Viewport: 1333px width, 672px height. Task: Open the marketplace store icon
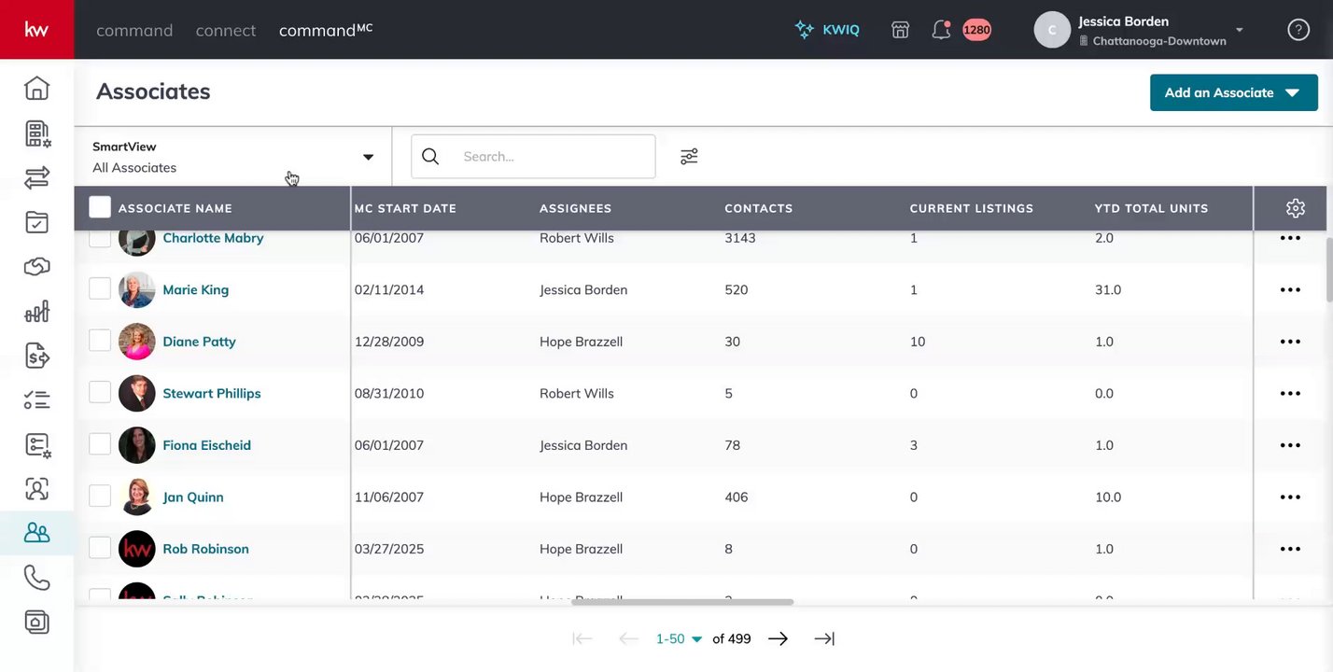[900, 30]
